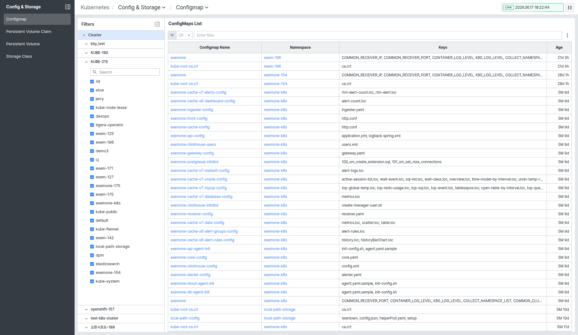
Task: Collapse the Filters panel icon
Action: tap(157, 24)
